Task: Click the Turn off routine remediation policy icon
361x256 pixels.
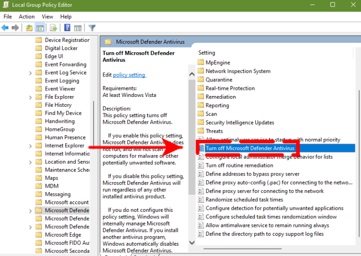Action: (201, 165)
